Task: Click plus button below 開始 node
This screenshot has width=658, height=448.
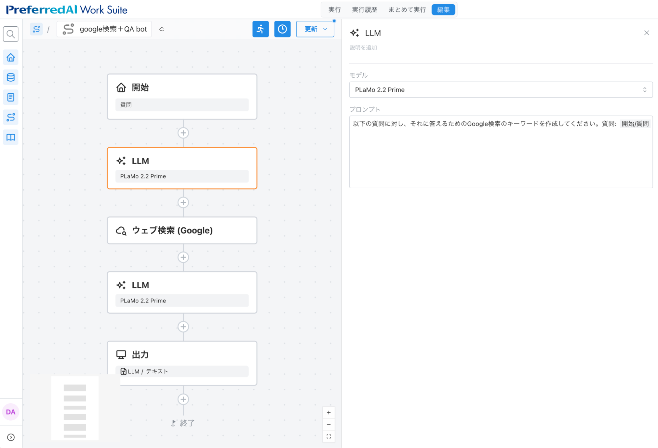Action: click(183, 133)
